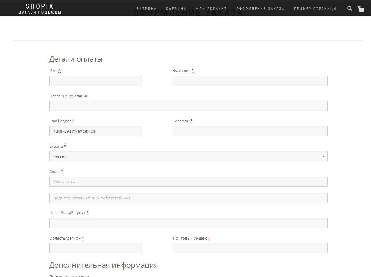Select the Email-адрес field
Viewport: 371px width, 277px height.
click(x=95, y=131)
